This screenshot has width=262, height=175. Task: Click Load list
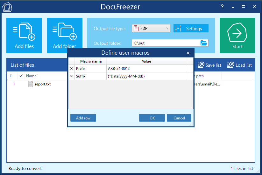pos(239,65)
